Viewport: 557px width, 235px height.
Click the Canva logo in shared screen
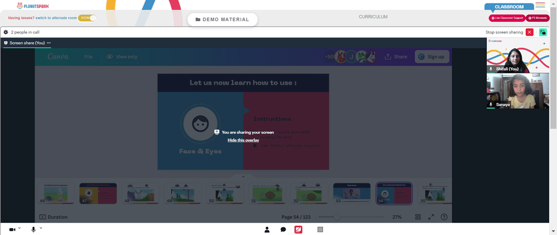(58, 57)
